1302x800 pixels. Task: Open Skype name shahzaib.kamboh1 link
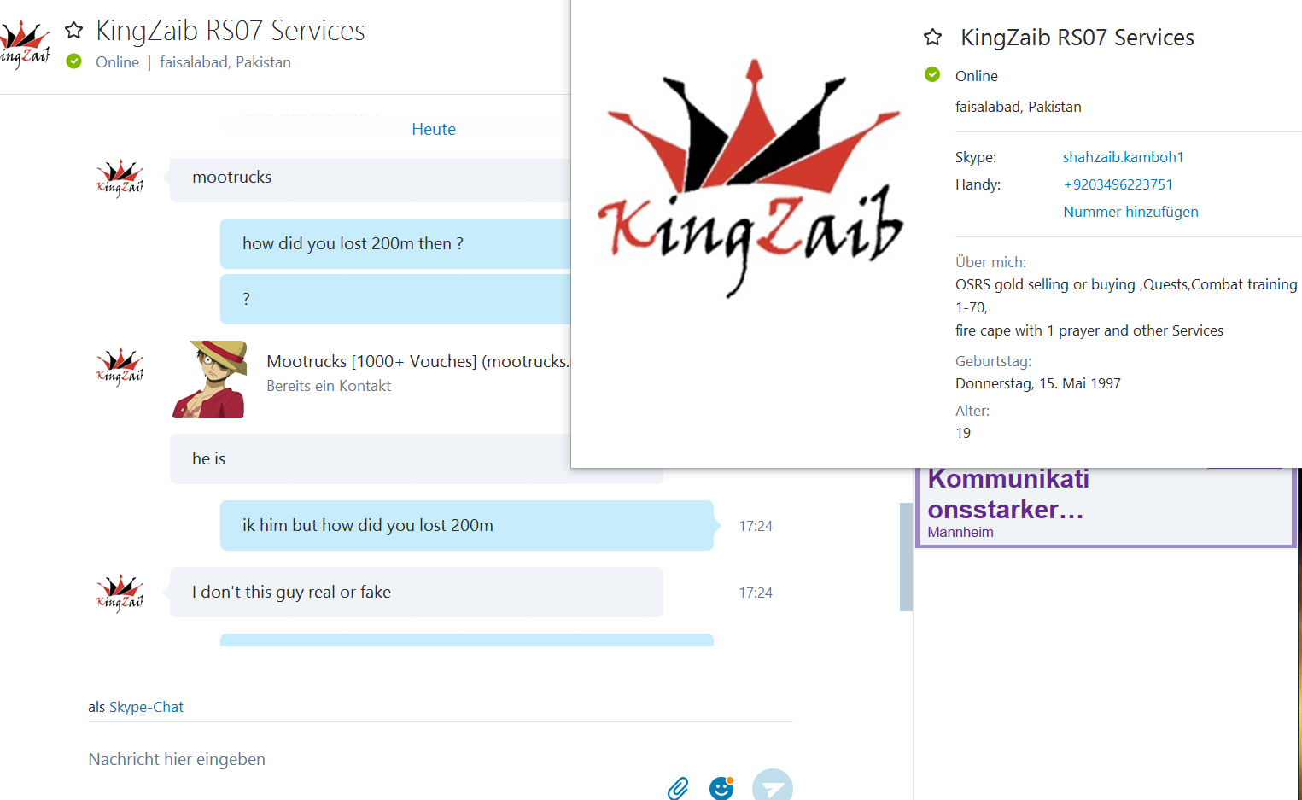(x=1123, y=157)
